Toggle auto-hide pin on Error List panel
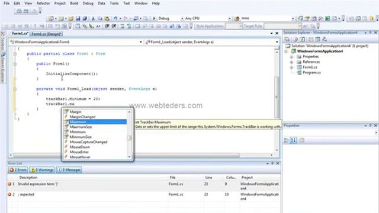The height and width of the screenshot is (213, 379). point(272,163)
